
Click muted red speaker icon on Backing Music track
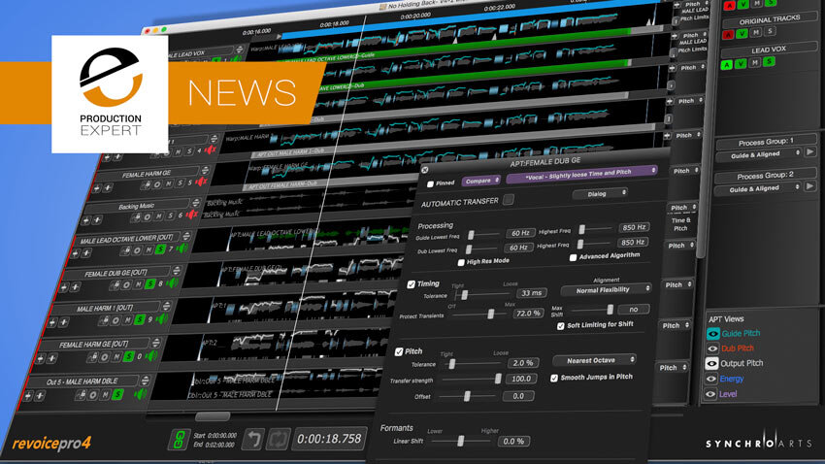[x=193, y=215]
